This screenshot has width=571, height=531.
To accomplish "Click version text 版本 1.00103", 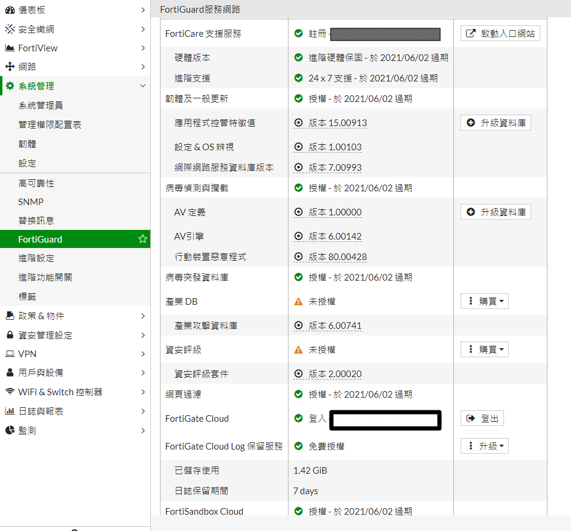I will [335, 147].
